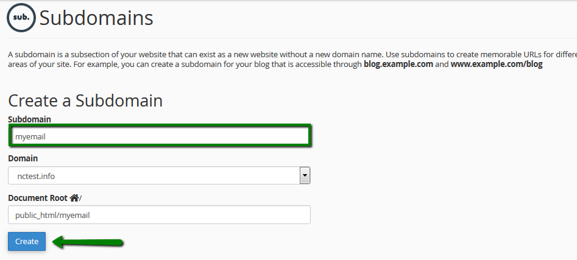Screen dimensions: 577x260
Task: Click the bold "blog.example.com" example text
Action: [398, 65]
